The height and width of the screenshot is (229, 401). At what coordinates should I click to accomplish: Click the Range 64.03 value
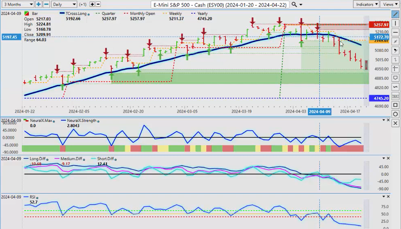pos(41,40)
